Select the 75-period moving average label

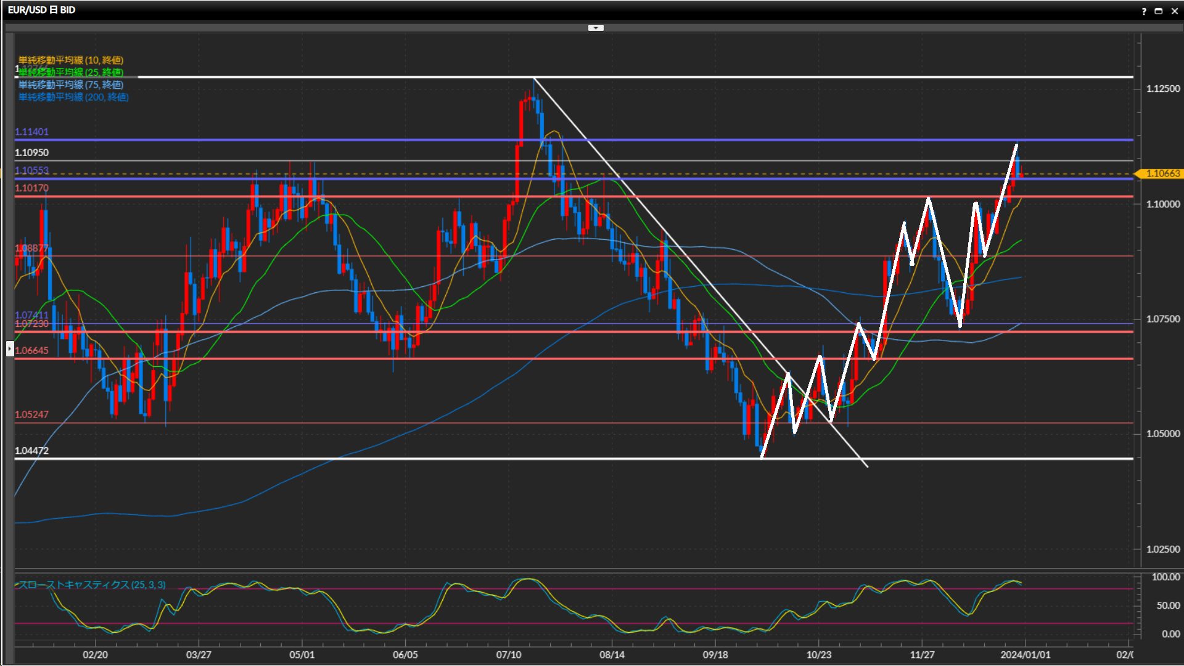(x=71, y=84)
